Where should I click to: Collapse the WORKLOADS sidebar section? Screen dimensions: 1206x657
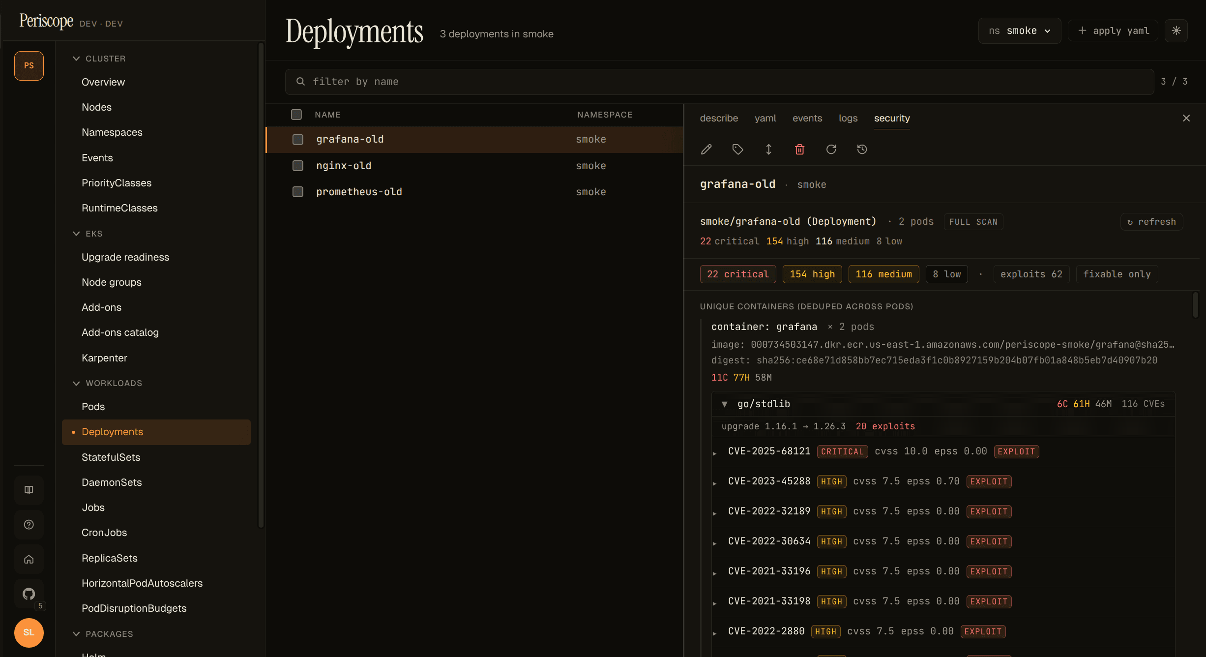(x=108, y=383)
